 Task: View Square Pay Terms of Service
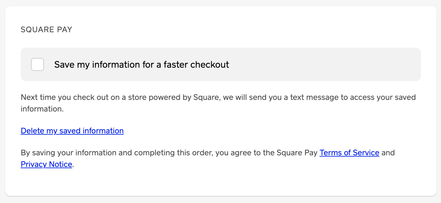pyautogui.click(x=349, y=153)
